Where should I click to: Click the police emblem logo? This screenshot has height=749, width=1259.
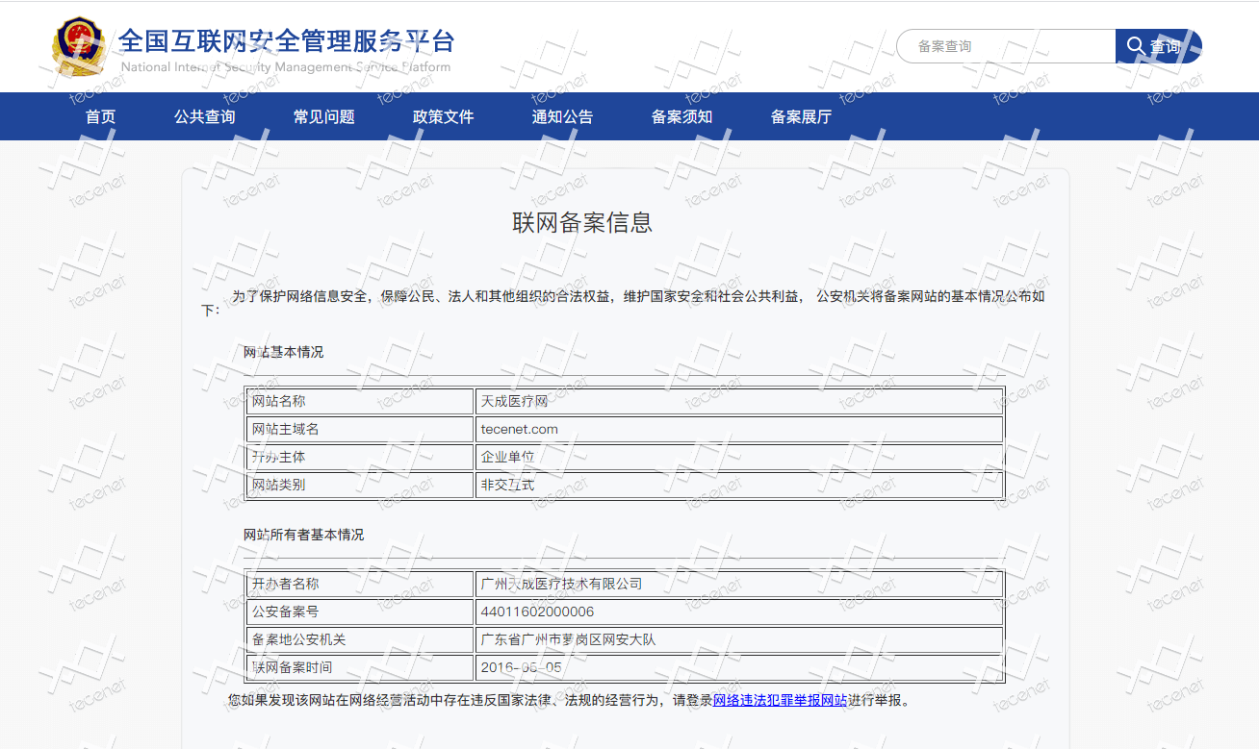click(79, 45)
